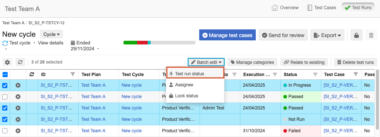
Task: Open Test Team A link in Failed row
Action: point(93,131)
